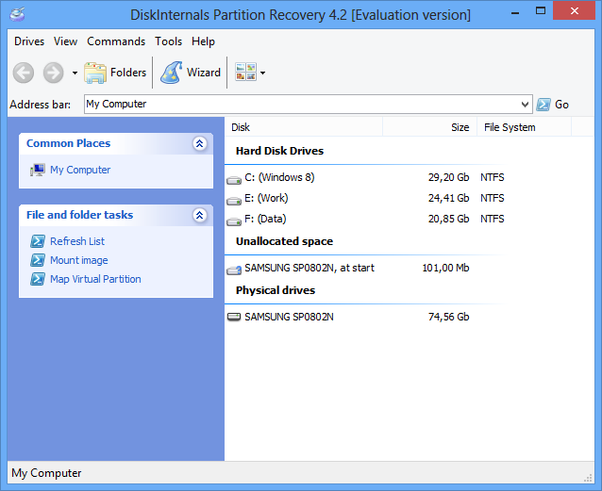Select the C: (Windows 8) drive icon
This screenshot has height=491, width=602.
click(x=234, y=179)
